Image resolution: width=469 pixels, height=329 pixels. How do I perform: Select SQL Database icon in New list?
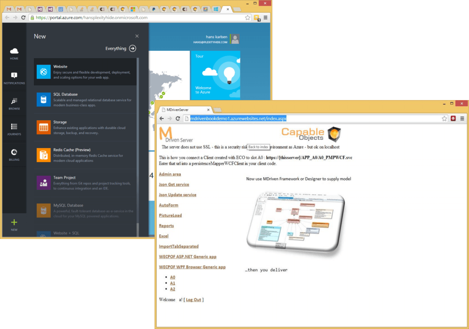(x=44, y=100)
